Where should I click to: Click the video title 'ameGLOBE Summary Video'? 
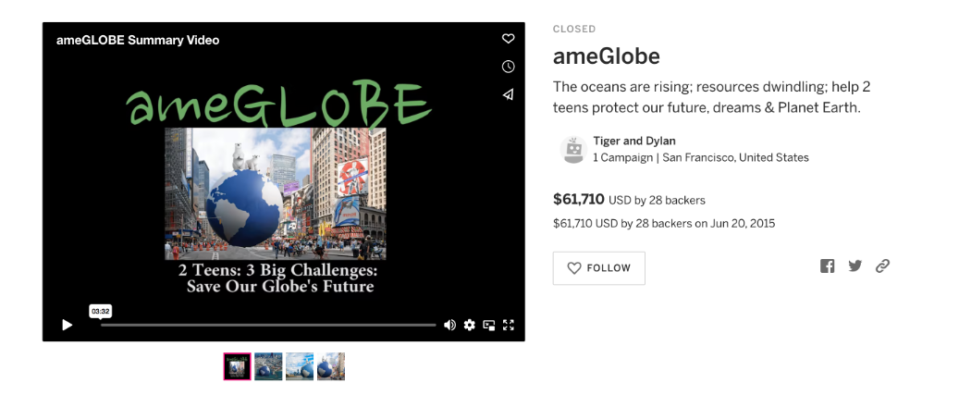[x=138, y=40]
